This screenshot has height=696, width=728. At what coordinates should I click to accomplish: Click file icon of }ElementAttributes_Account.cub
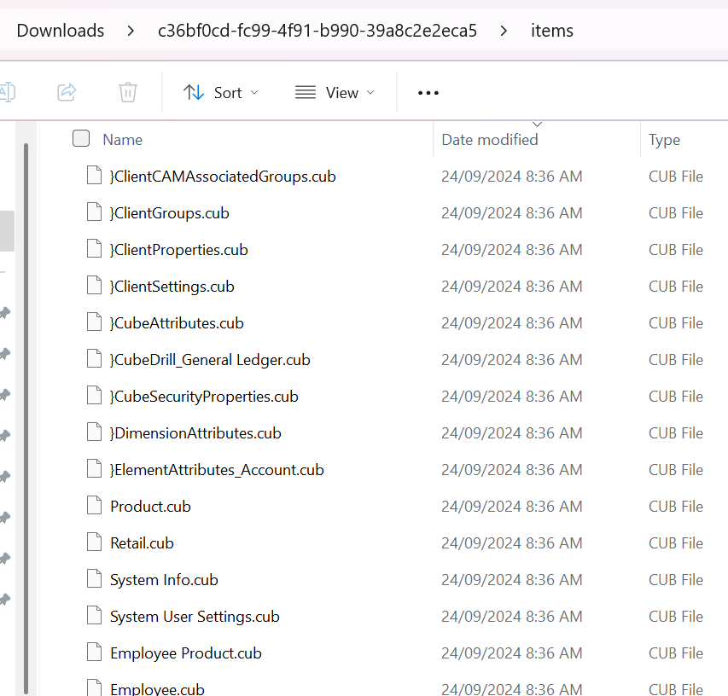click(x=94, y=468)
